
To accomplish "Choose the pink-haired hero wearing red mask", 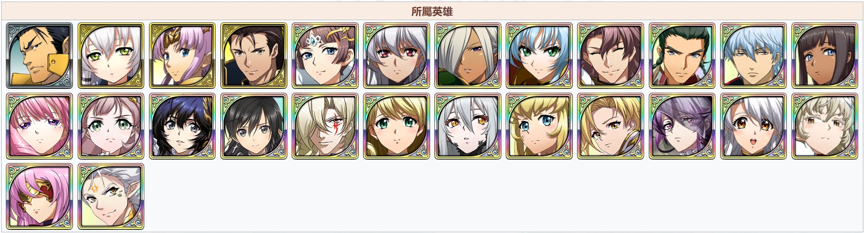I will pyautogui.click(x=39, y=197).
